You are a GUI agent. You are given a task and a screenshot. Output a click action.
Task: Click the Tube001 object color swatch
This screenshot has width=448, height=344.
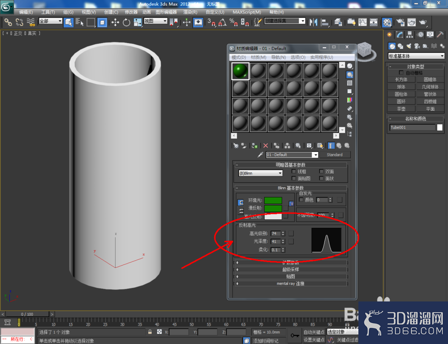[x=440, y=127]
